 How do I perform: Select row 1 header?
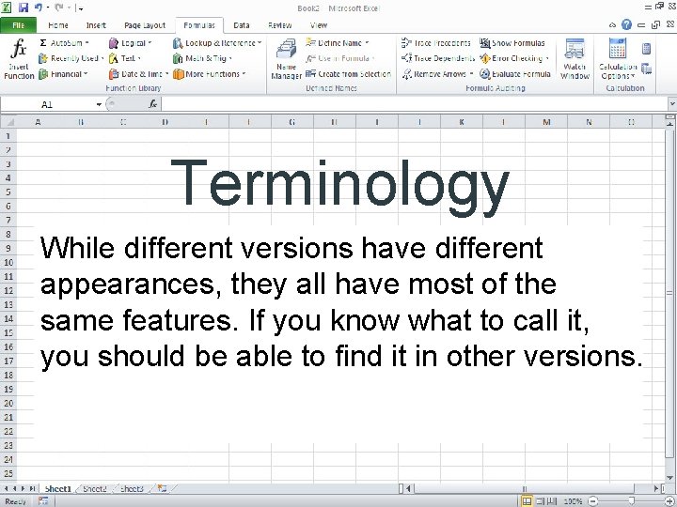tap(8, 136)
